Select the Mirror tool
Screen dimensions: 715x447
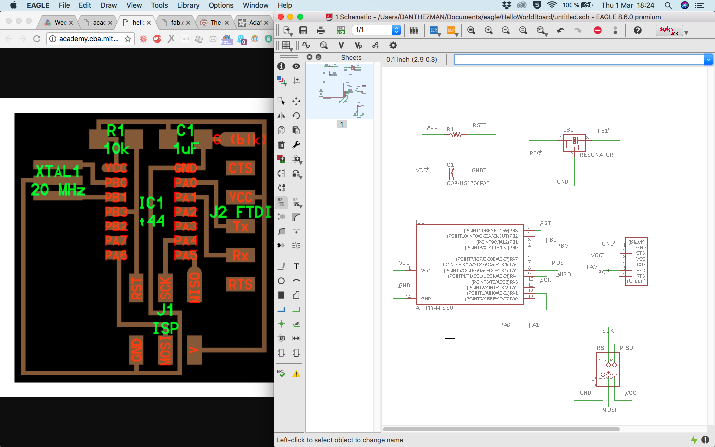pyautogui.click(x=281, y=116)
